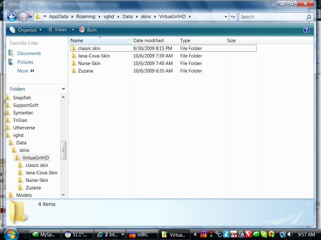This screenshot has width=321, height=240.
Task: Sort by the Size column header
Action: [x=241, y=40]
